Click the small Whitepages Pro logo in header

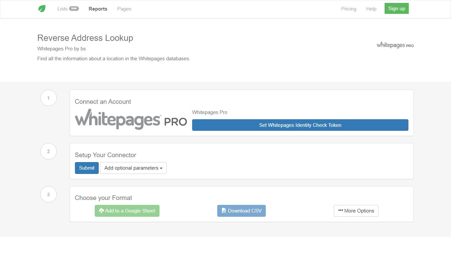point(395,45)
